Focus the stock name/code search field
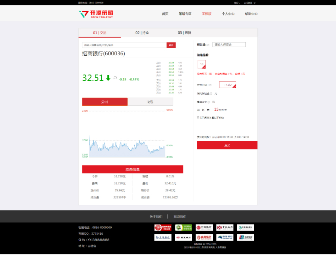Viewport: 336px width, 256px height. coord(124,45)
